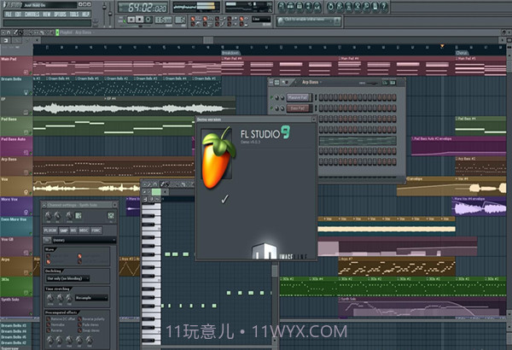Open the Line snap dropdown in top toolbar

coord(261,19)
